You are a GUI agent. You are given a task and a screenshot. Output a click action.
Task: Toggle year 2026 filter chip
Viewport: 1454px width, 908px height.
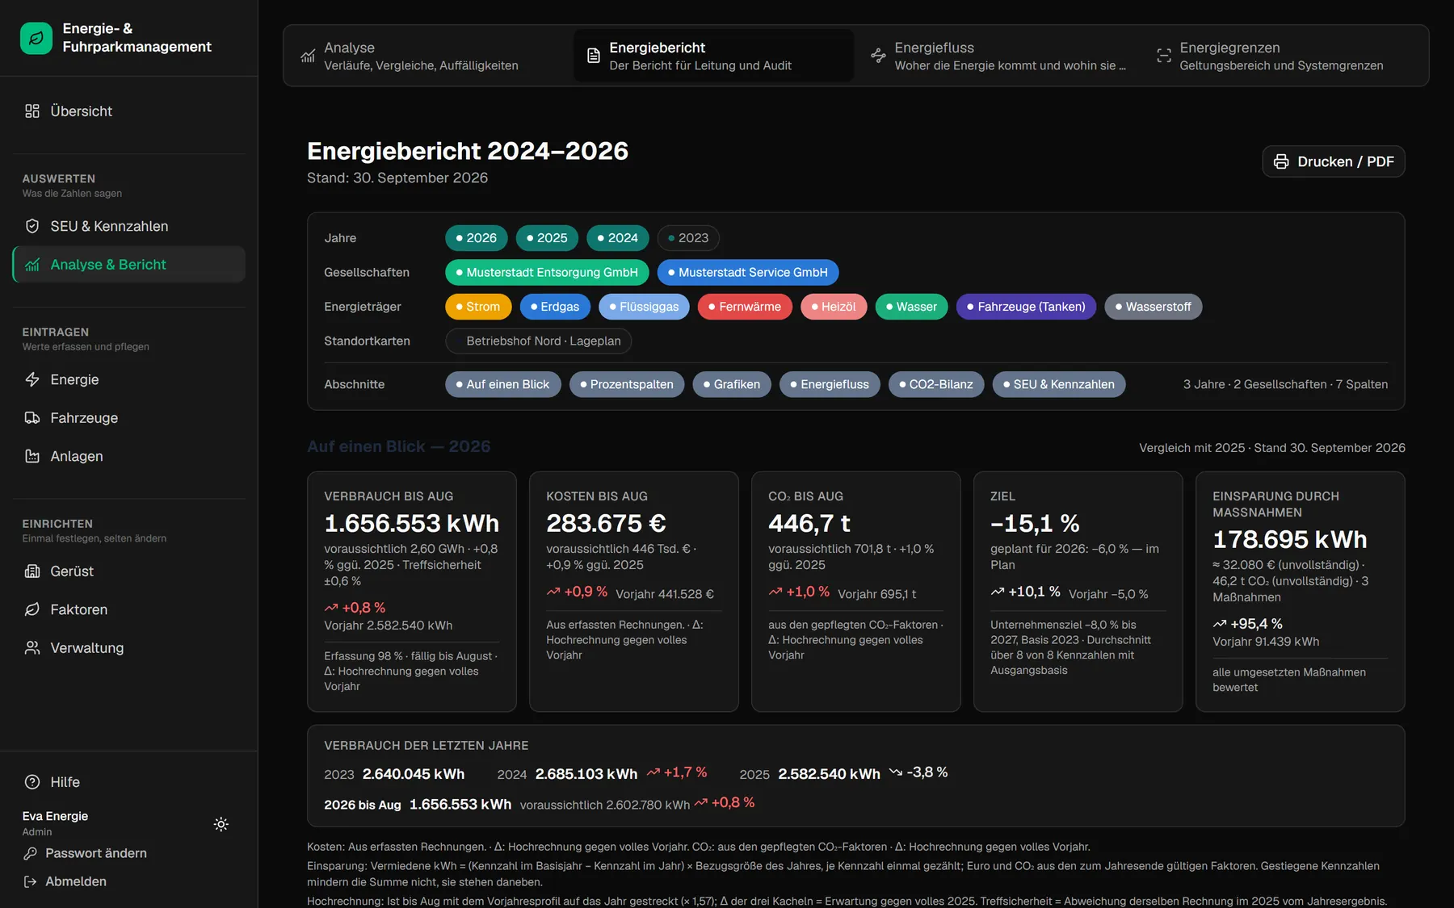coord(477,238)
